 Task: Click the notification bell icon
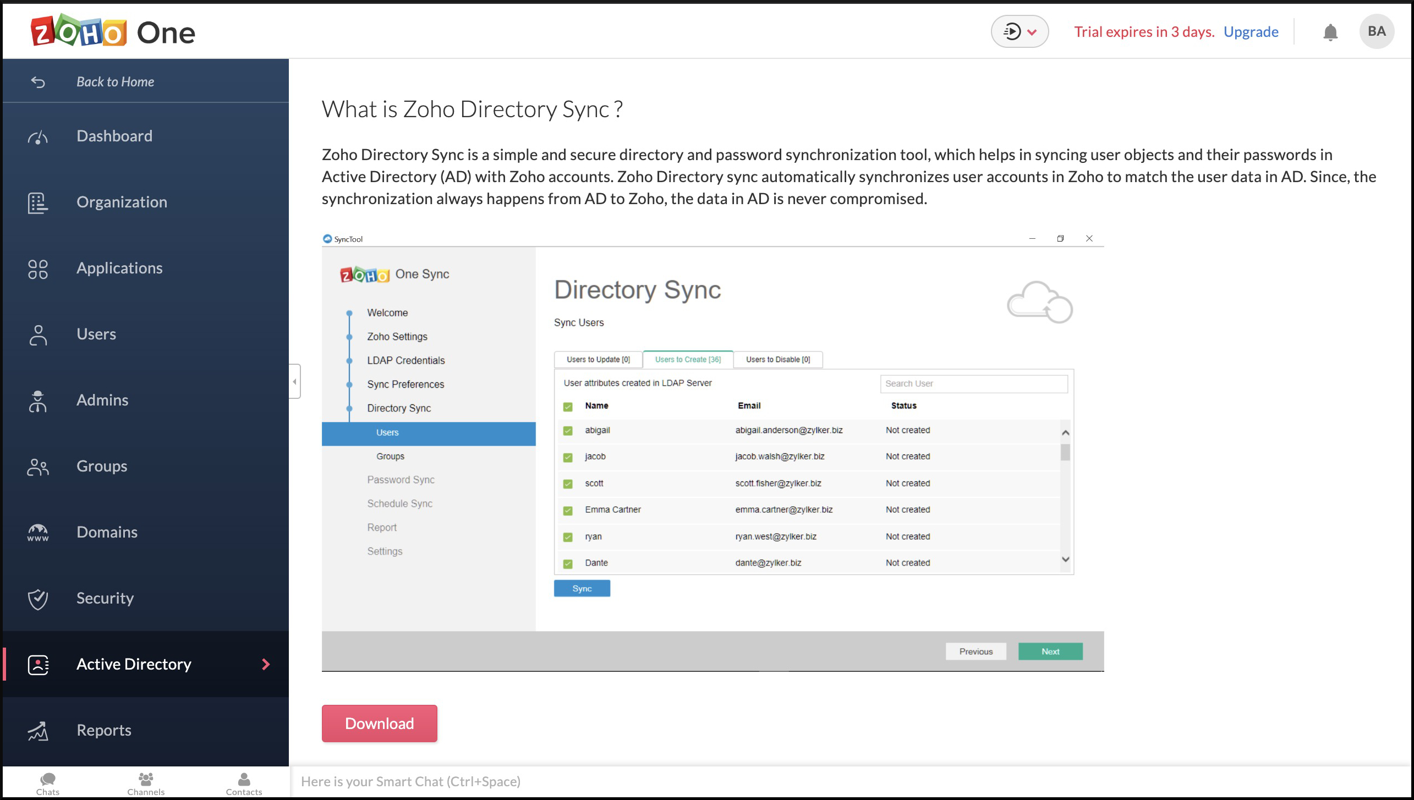point(1330,32)
